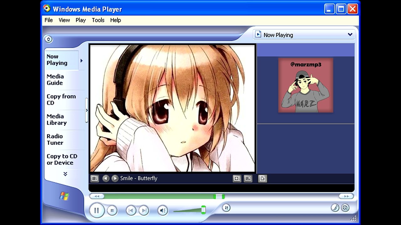Maximize the Windows Media Player window

(x=341, y=9)
